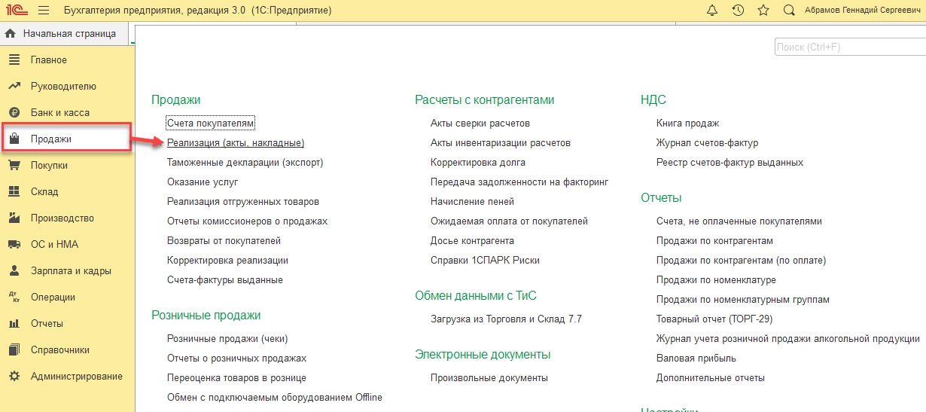Open Возвраты от покупателей

point(224,240)
